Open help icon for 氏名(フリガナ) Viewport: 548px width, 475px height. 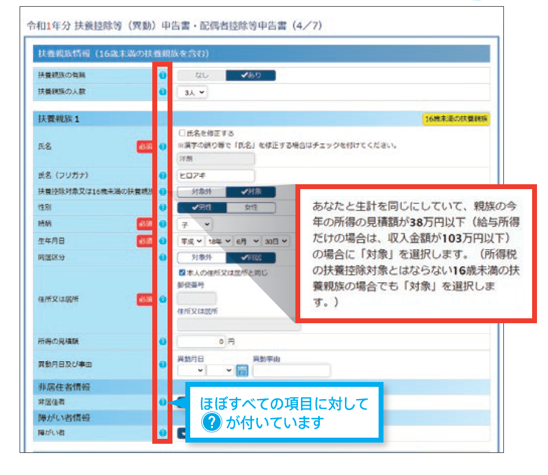point(163,176)
